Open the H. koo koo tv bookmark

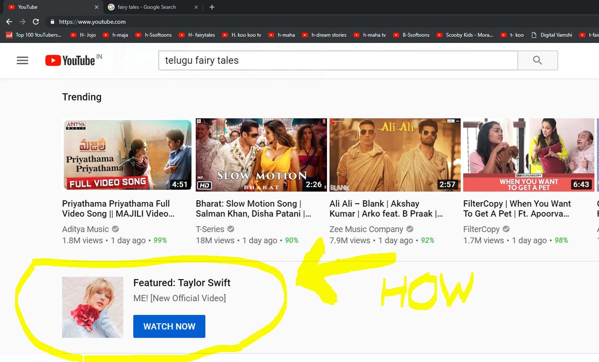242,35
